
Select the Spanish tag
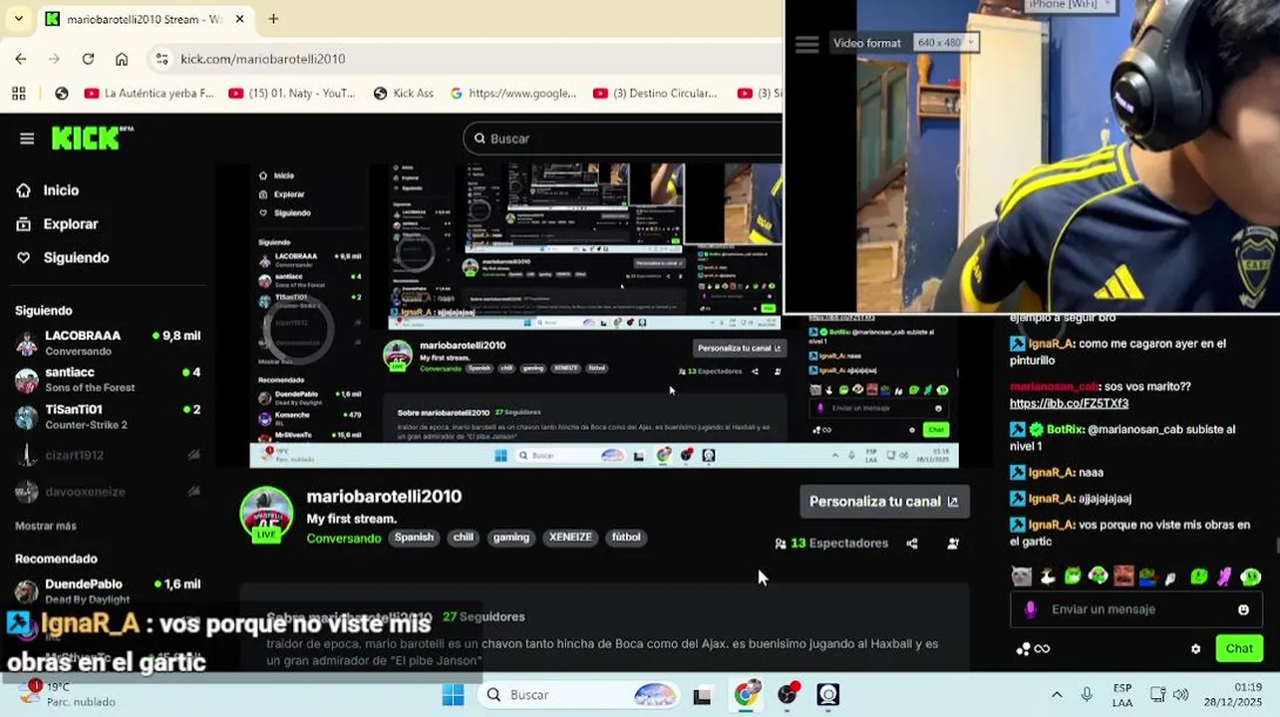(414, 538)
